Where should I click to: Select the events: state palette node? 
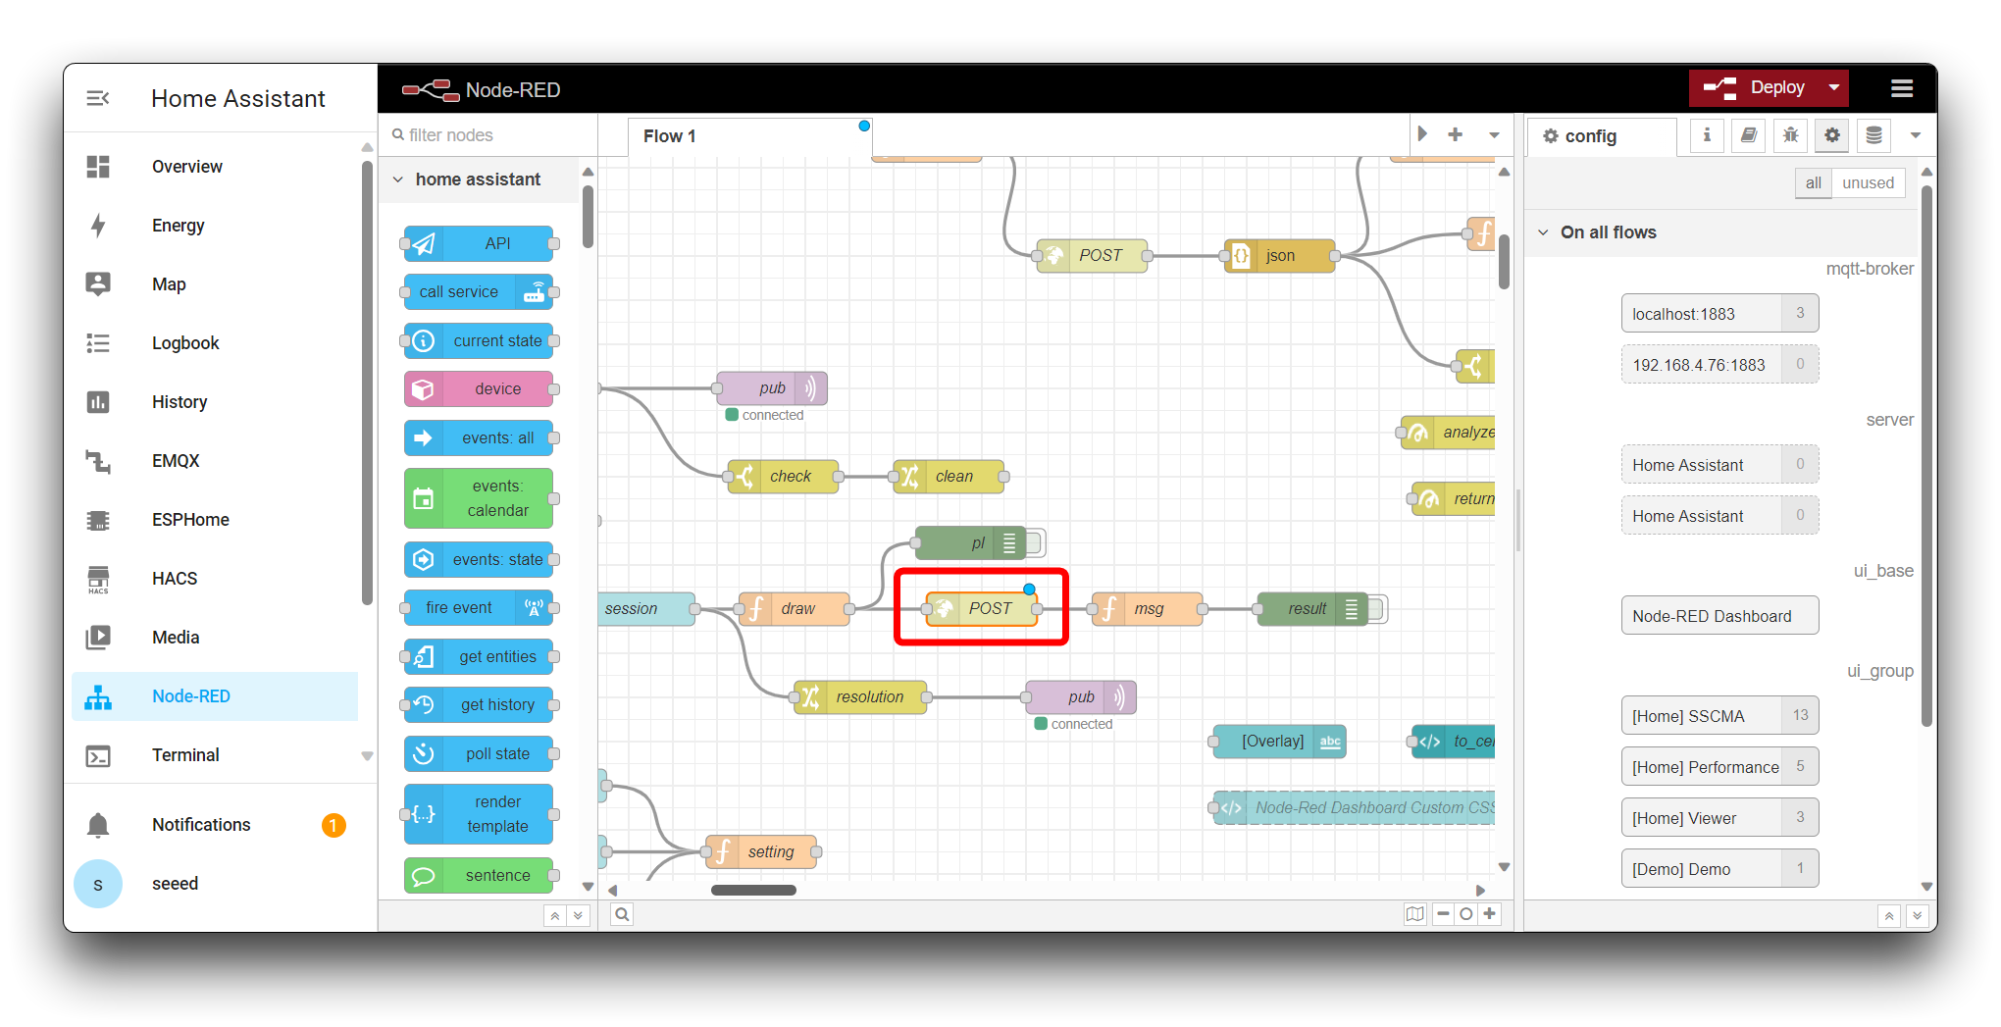pos(479,559)
